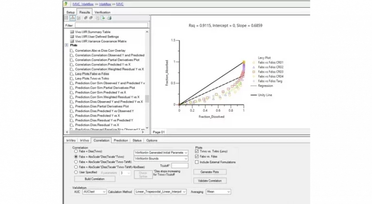Click plot icon for Correlation.Abs vs Diss Corr Overlay
Image resolution: width=372 pixels, height=204 pixels.
[x=72, y=50]
